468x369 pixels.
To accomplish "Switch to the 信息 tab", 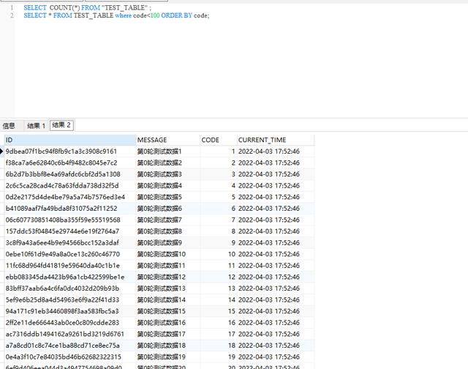I will [9, 126].
